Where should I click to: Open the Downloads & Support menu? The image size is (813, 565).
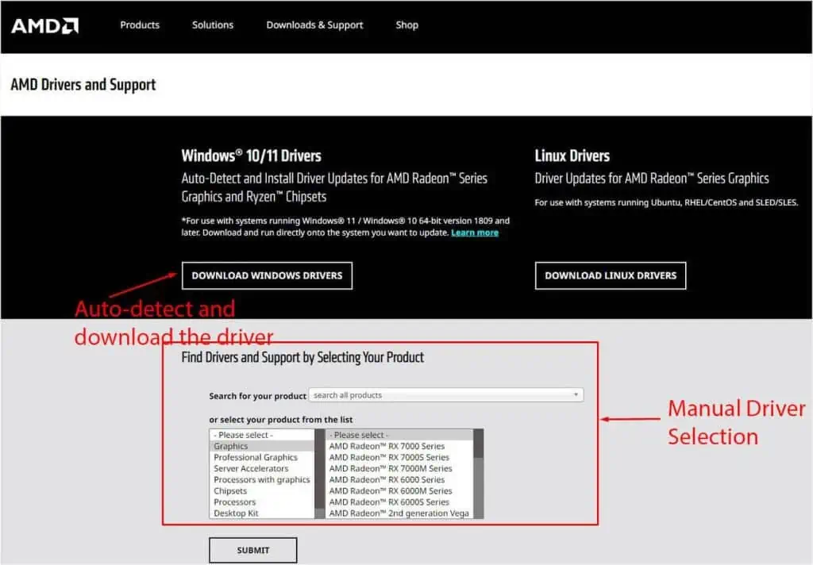click(314, 25)
